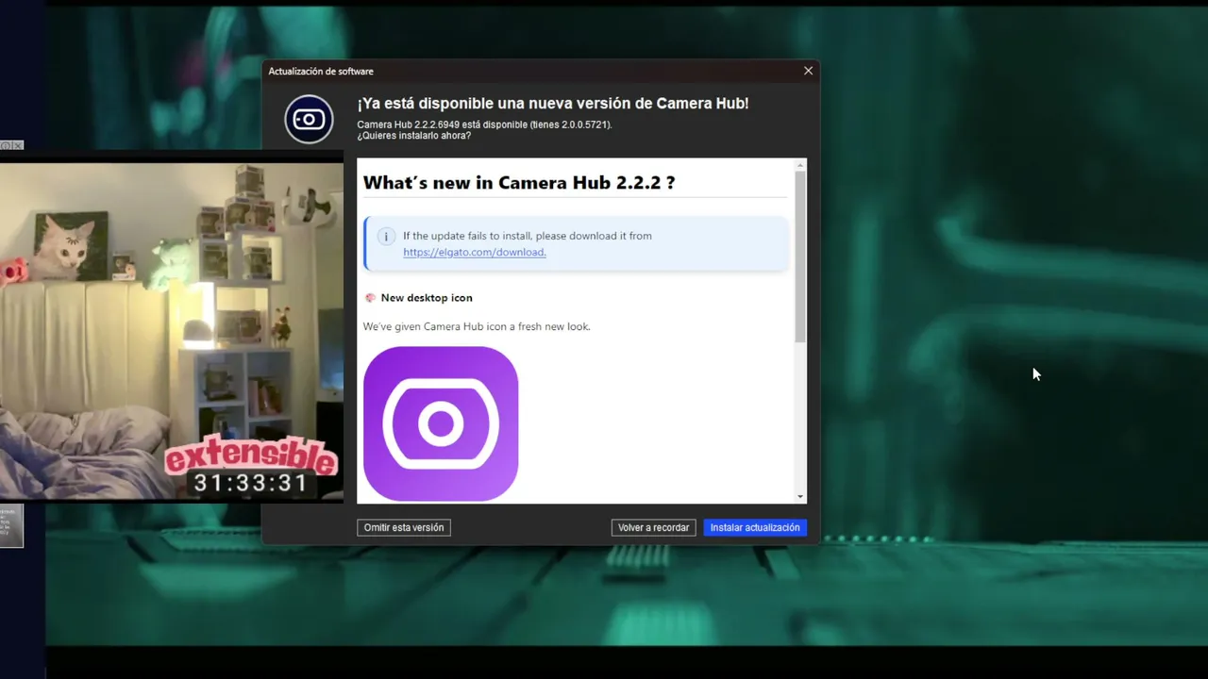The image size is (1208, 679).
Task: Click the "If the update fails to install" notice text
Action: pos(528,236)
